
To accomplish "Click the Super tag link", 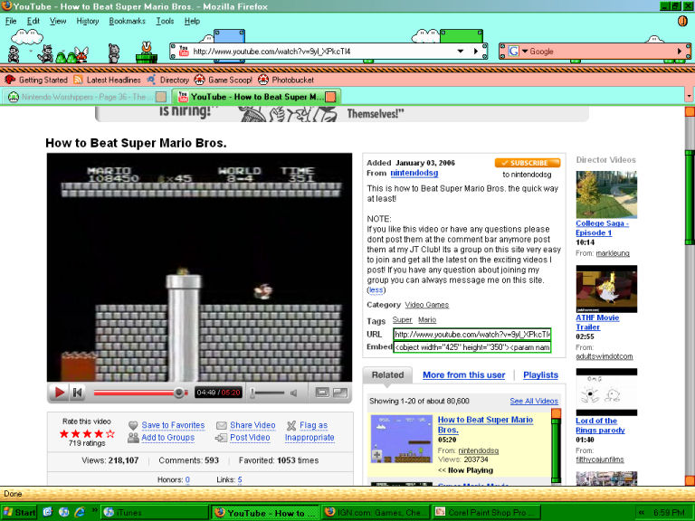I will pyautogui.click(x=402, y=320).
